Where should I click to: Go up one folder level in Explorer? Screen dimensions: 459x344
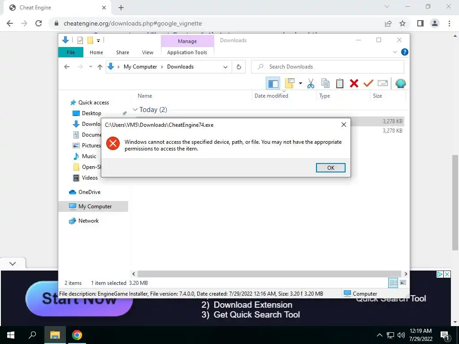coord(100,67)
